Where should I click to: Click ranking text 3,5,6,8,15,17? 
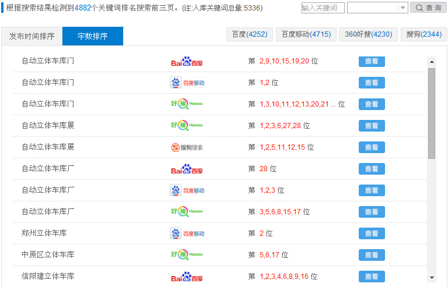tap(280, 212)
